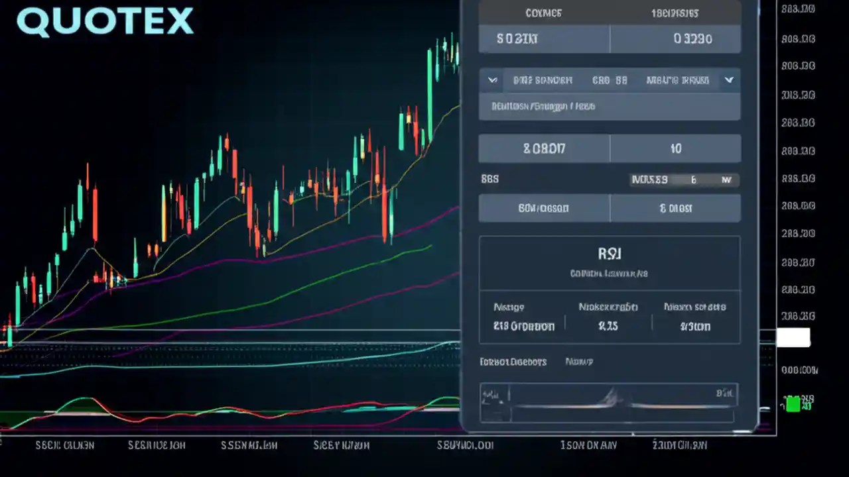Open the RSI indicator section header
The height and width of the screenshot is (477, 849).
[x=610, y=253]
